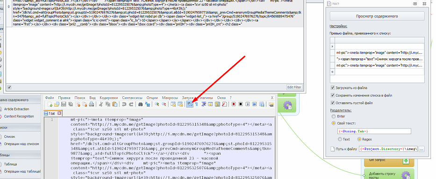Click the Show All Characters pilcrow icon
Screen dimensions: 436x179
click(196, 104)
